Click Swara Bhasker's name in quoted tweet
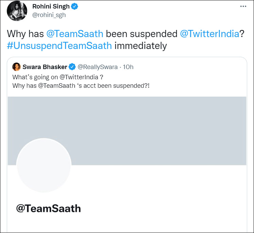Viewport: 254px width, 233px height. tap(45, 67)
